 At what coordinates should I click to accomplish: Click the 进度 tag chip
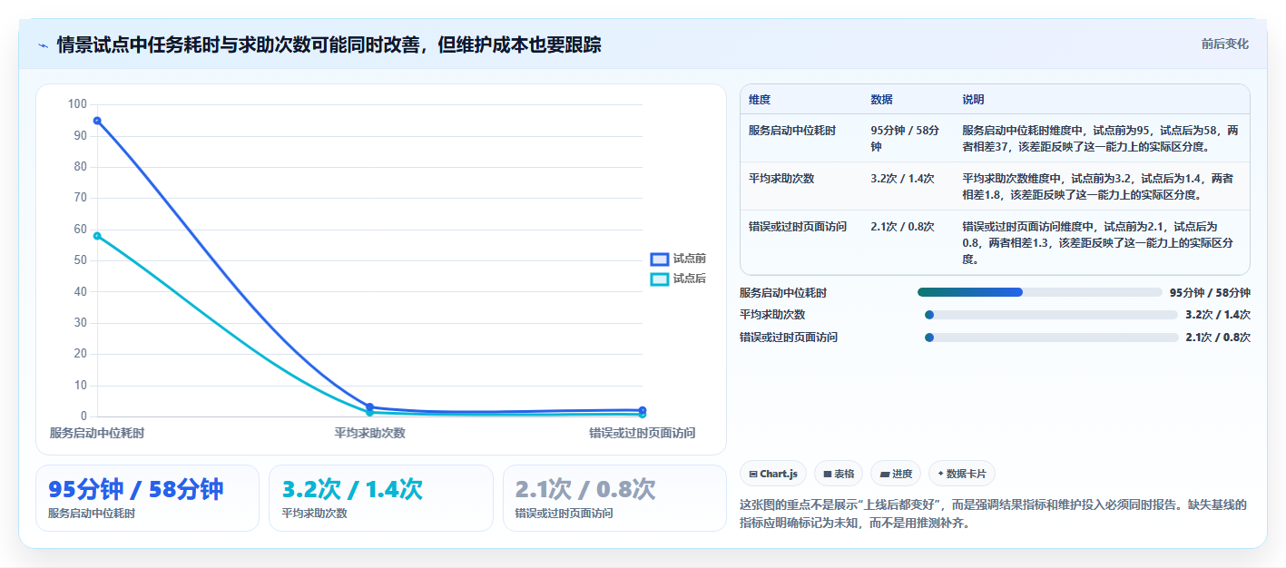pos(895,474)
